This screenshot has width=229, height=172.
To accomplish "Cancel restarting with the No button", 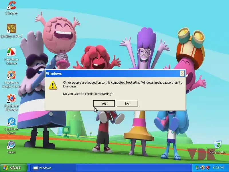I will [127, 103].
